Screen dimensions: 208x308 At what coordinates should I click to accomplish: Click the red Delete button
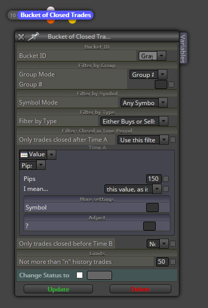141,289
